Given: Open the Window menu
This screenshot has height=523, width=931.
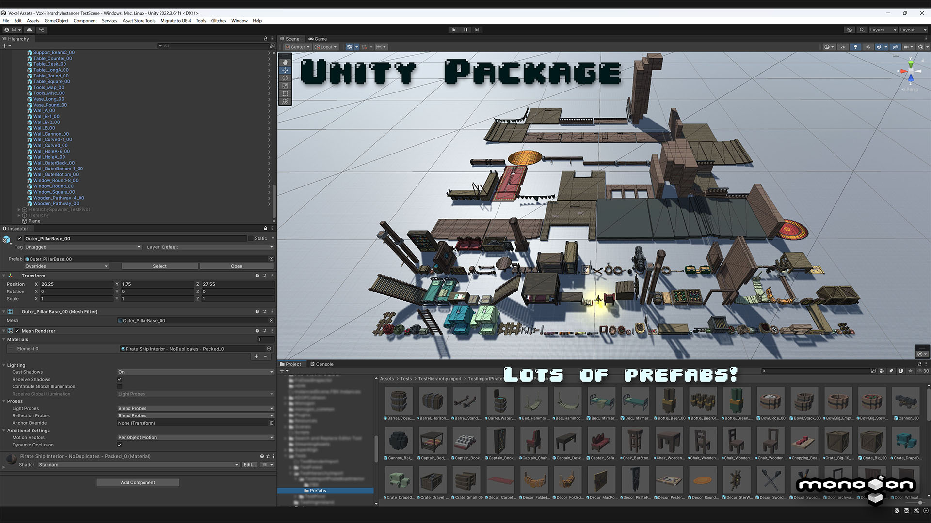Looking at the screenshot, I should pos(239,21).
